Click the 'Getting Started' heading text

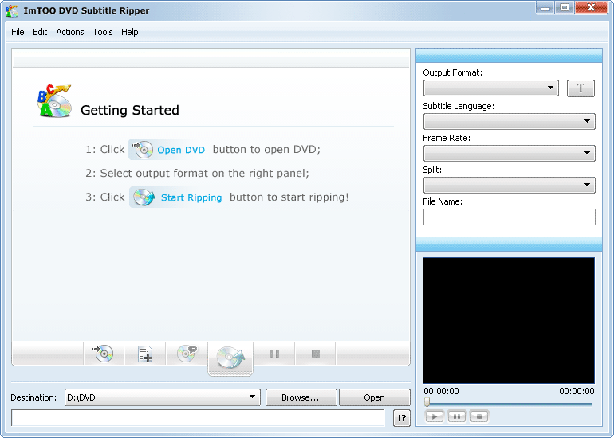[x=130, y=110]
